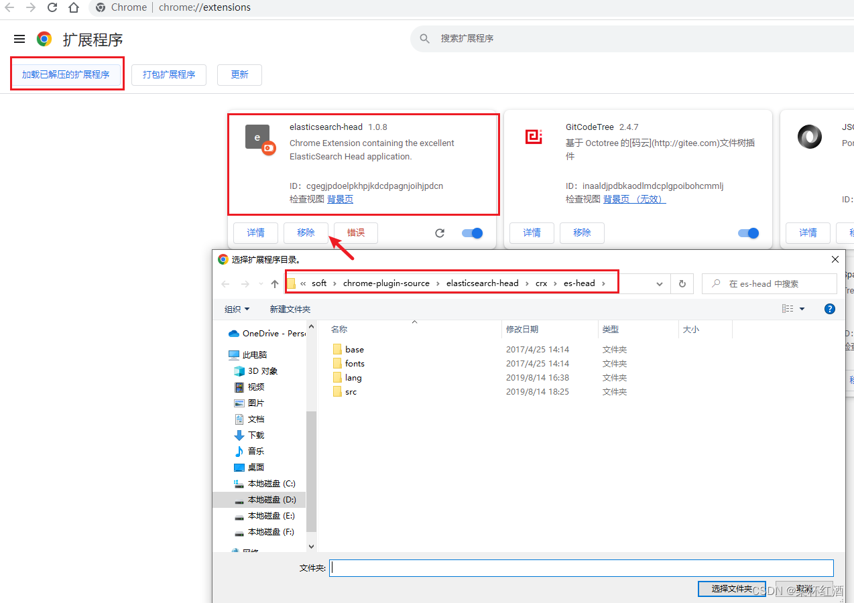Open 3D 对象 in the navigation pane

point(256,371)
